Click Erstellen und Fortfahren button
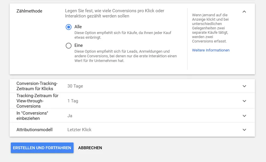This screenshot has height=162, width=266. [x=42, y=148]
